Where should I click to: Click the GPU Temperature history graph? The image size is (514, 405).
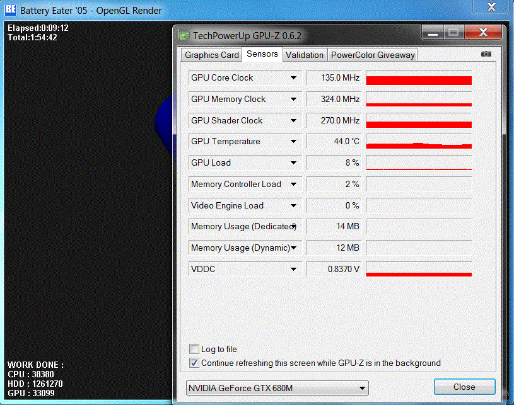pyautogui.click(x=419, y=142)
